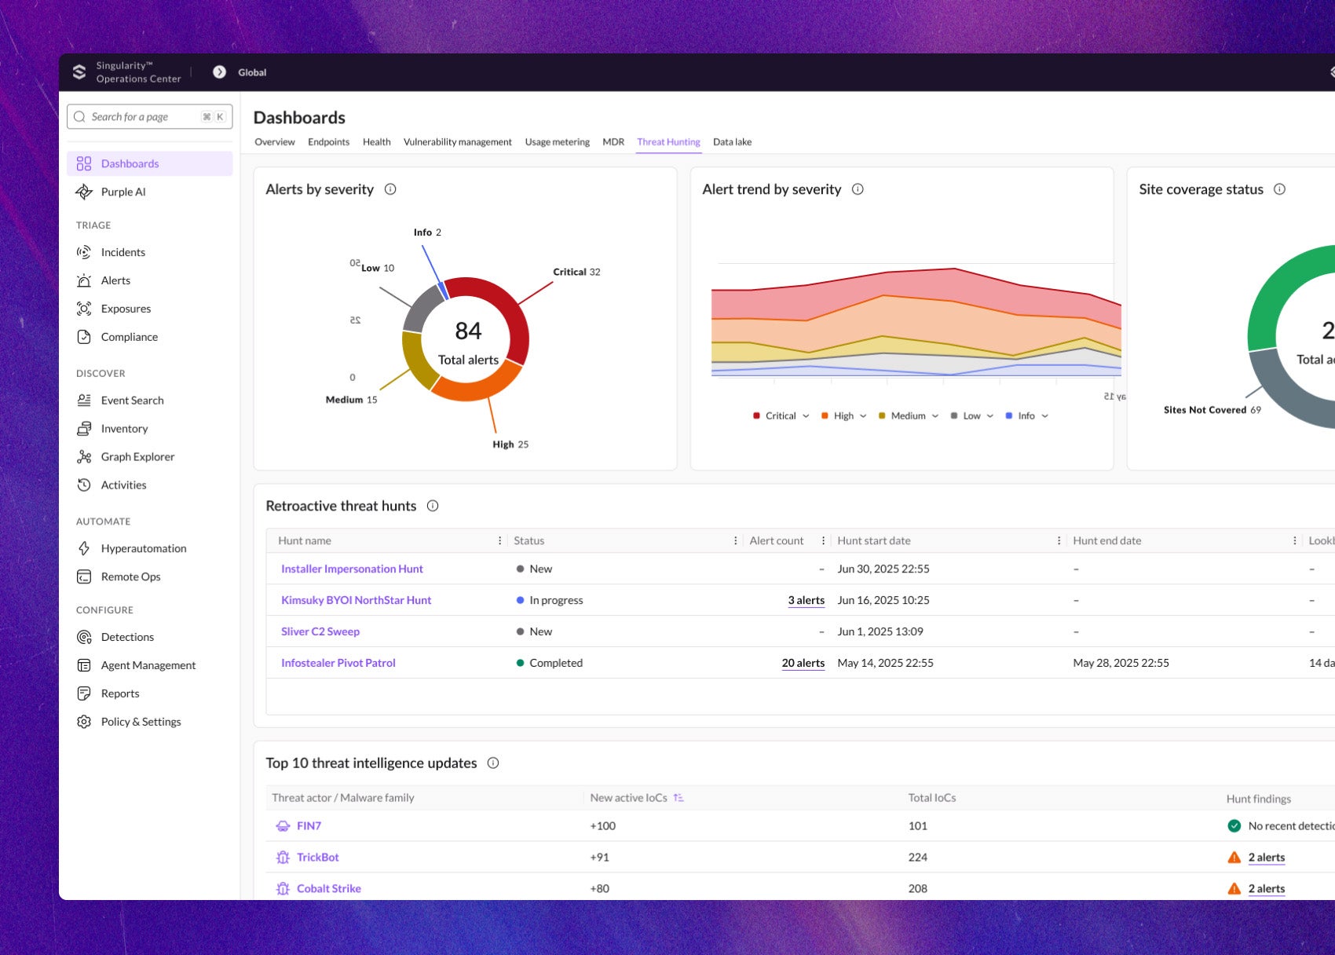Open the Hunt name column options menu
The width and height of the screenshot is (1335, 955).
click(x=499, y=541)
